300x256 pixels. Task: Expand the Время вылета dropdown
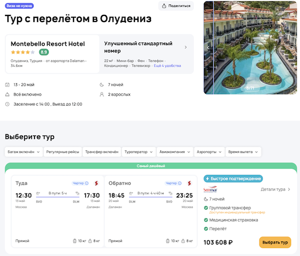[242, 151]
